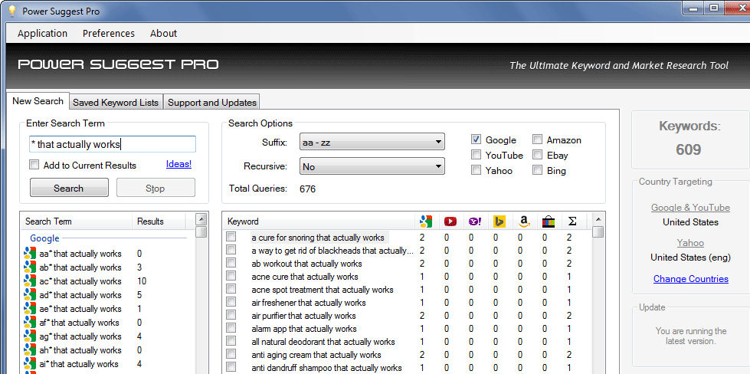Click the Sigma total column header
750x374 pixels.
[572, 221]
